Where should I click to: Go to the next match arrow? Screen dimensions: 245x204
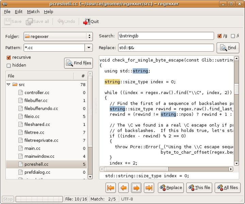point(136,188)
